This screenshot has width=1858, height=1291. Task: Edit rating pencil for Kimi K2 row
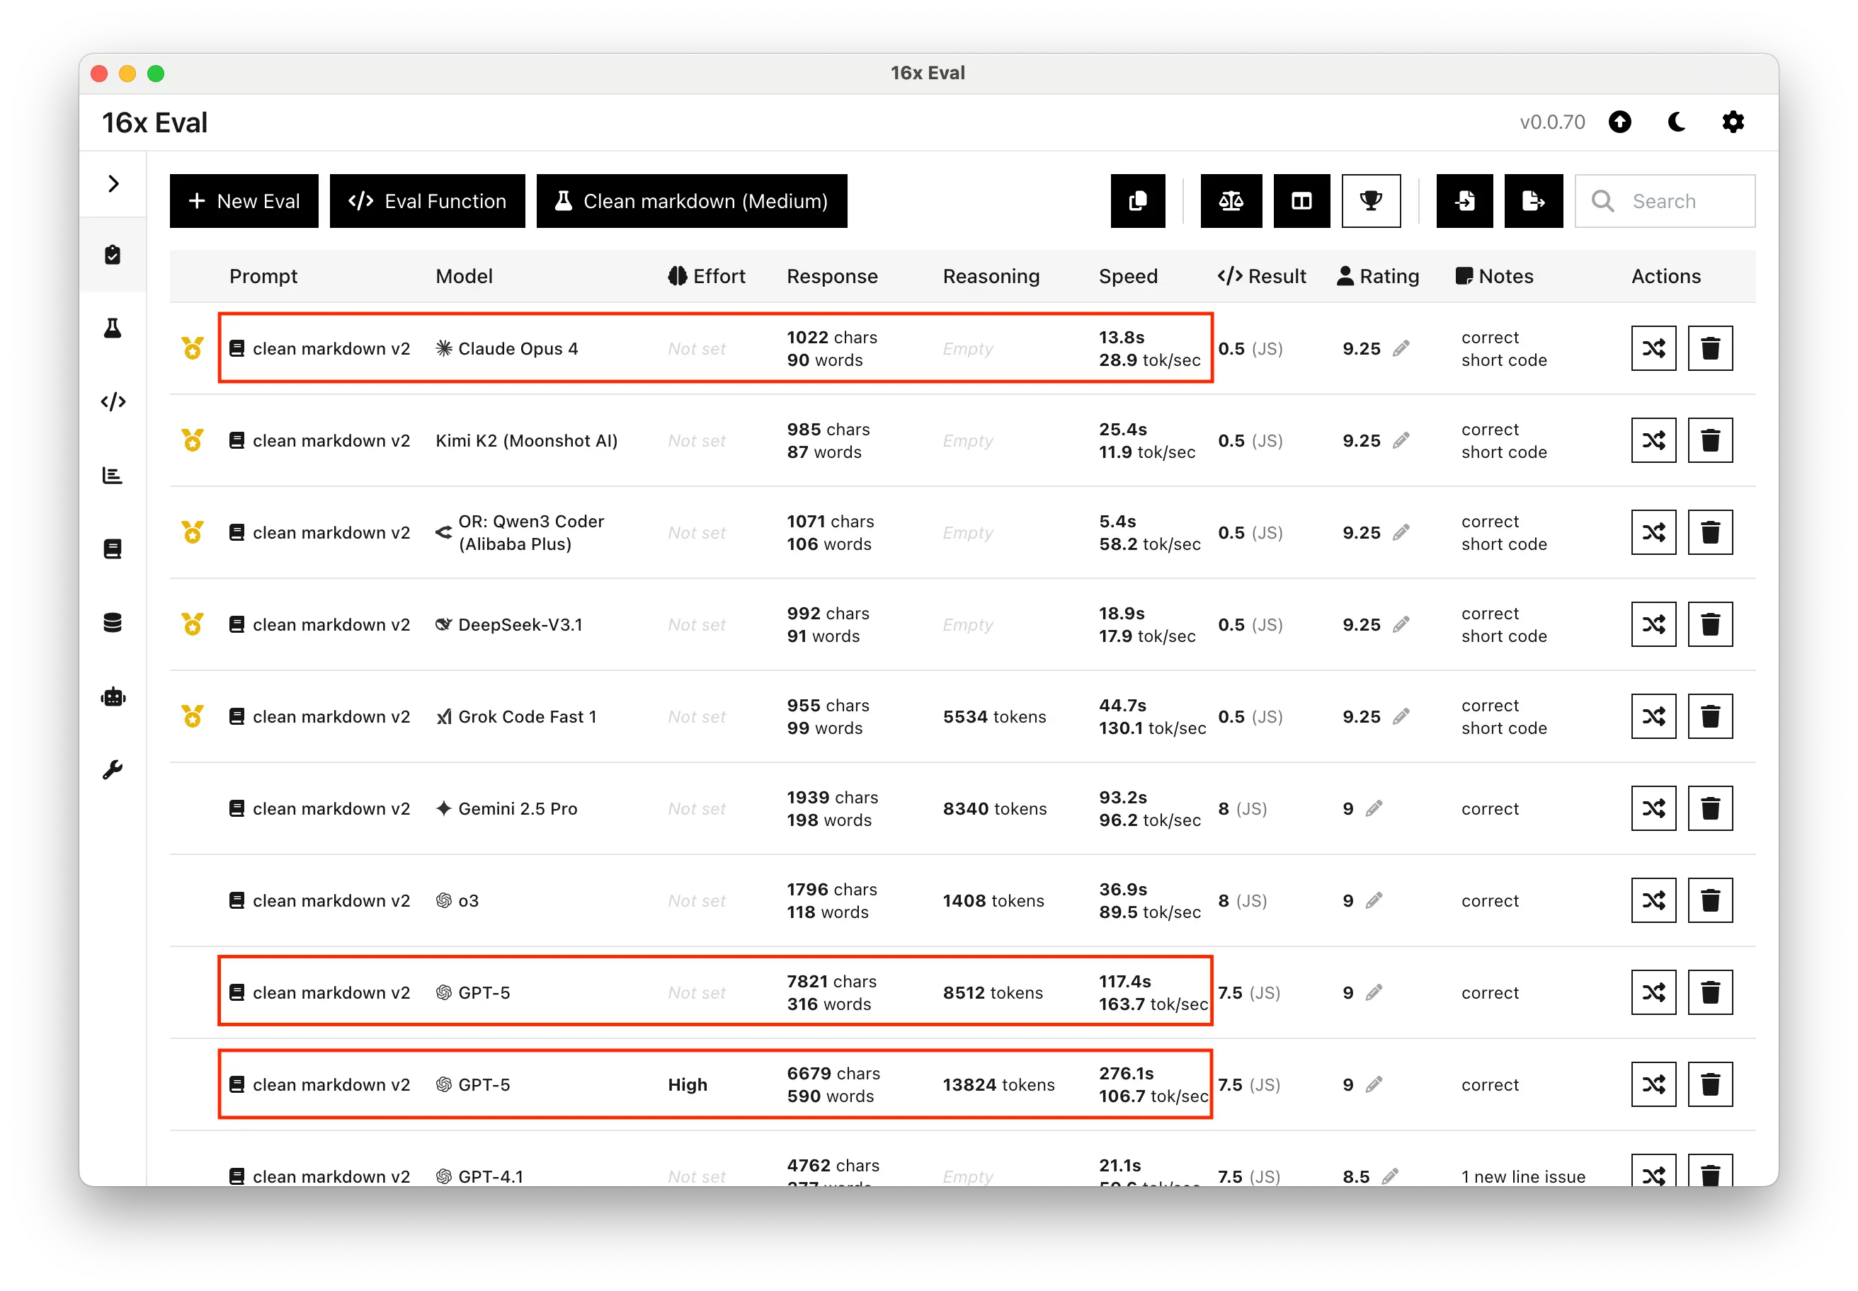click(1401, 441)
